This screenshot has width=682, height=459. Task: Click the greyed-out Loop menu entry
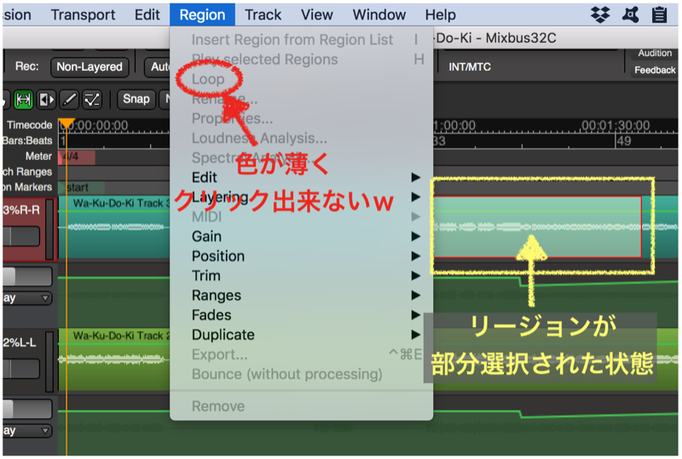coord(301,79)
